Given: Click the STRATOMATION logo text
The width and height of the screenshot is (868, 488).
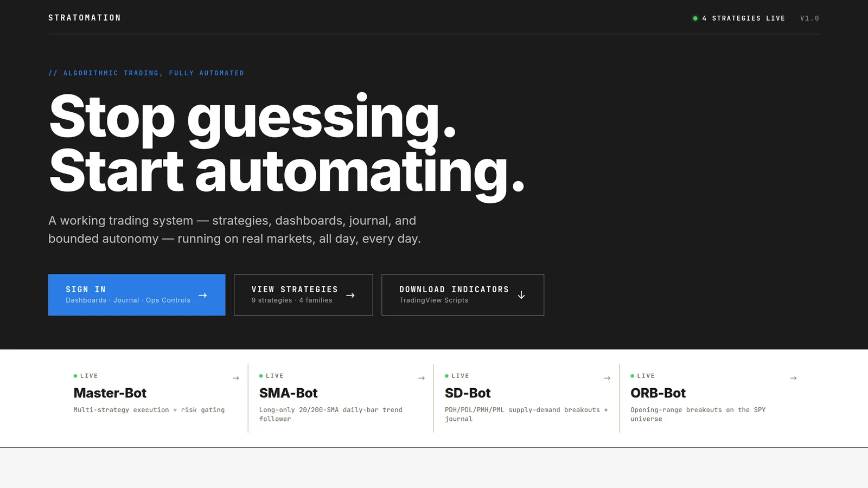Looking at the screenshot, I should [x=85, y=18].
